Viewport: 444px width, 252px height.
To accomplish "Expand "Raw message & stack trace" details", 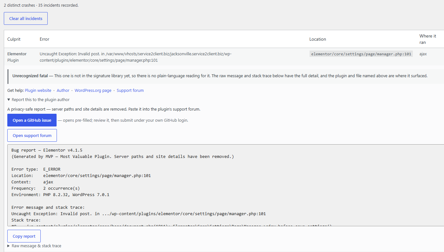I will tap(34, 246).
